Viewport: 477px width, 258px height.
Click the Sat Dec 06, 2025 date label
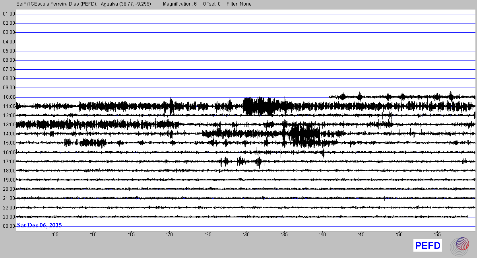(39, 225)
